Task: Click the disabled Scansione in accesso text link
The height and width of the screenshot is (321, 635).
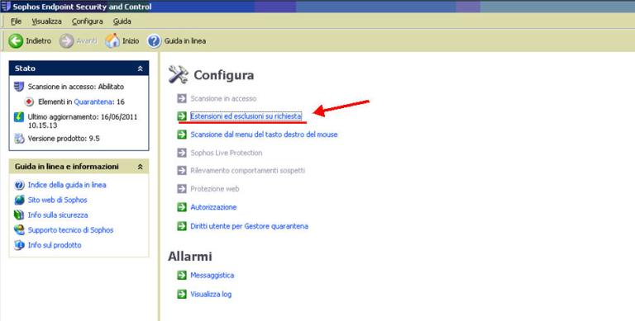Action: pyautogui.click(x=223, y=98)
